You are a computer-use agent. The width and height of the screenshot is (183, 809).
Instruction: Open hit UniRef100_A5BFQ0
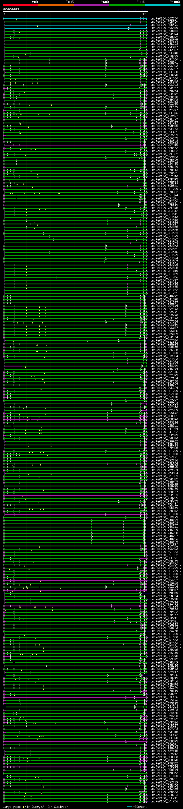tap(164, 22)
